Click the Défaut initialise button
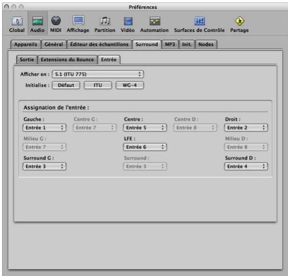The height and width of the screenshot is (276, 288). [66, 85]
